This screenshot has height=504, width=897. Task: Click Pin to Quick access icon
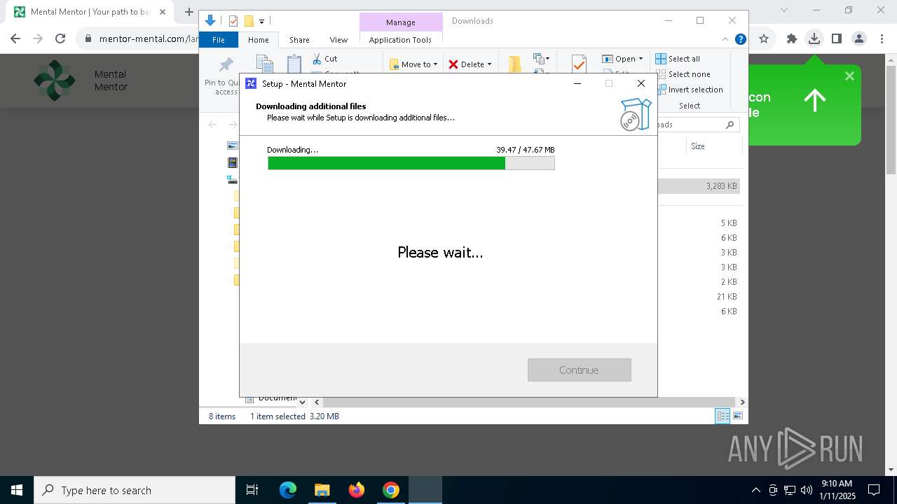click(x=226, y=65)
